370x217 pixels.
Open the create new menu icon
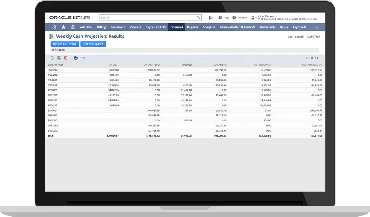coord(210,18)
